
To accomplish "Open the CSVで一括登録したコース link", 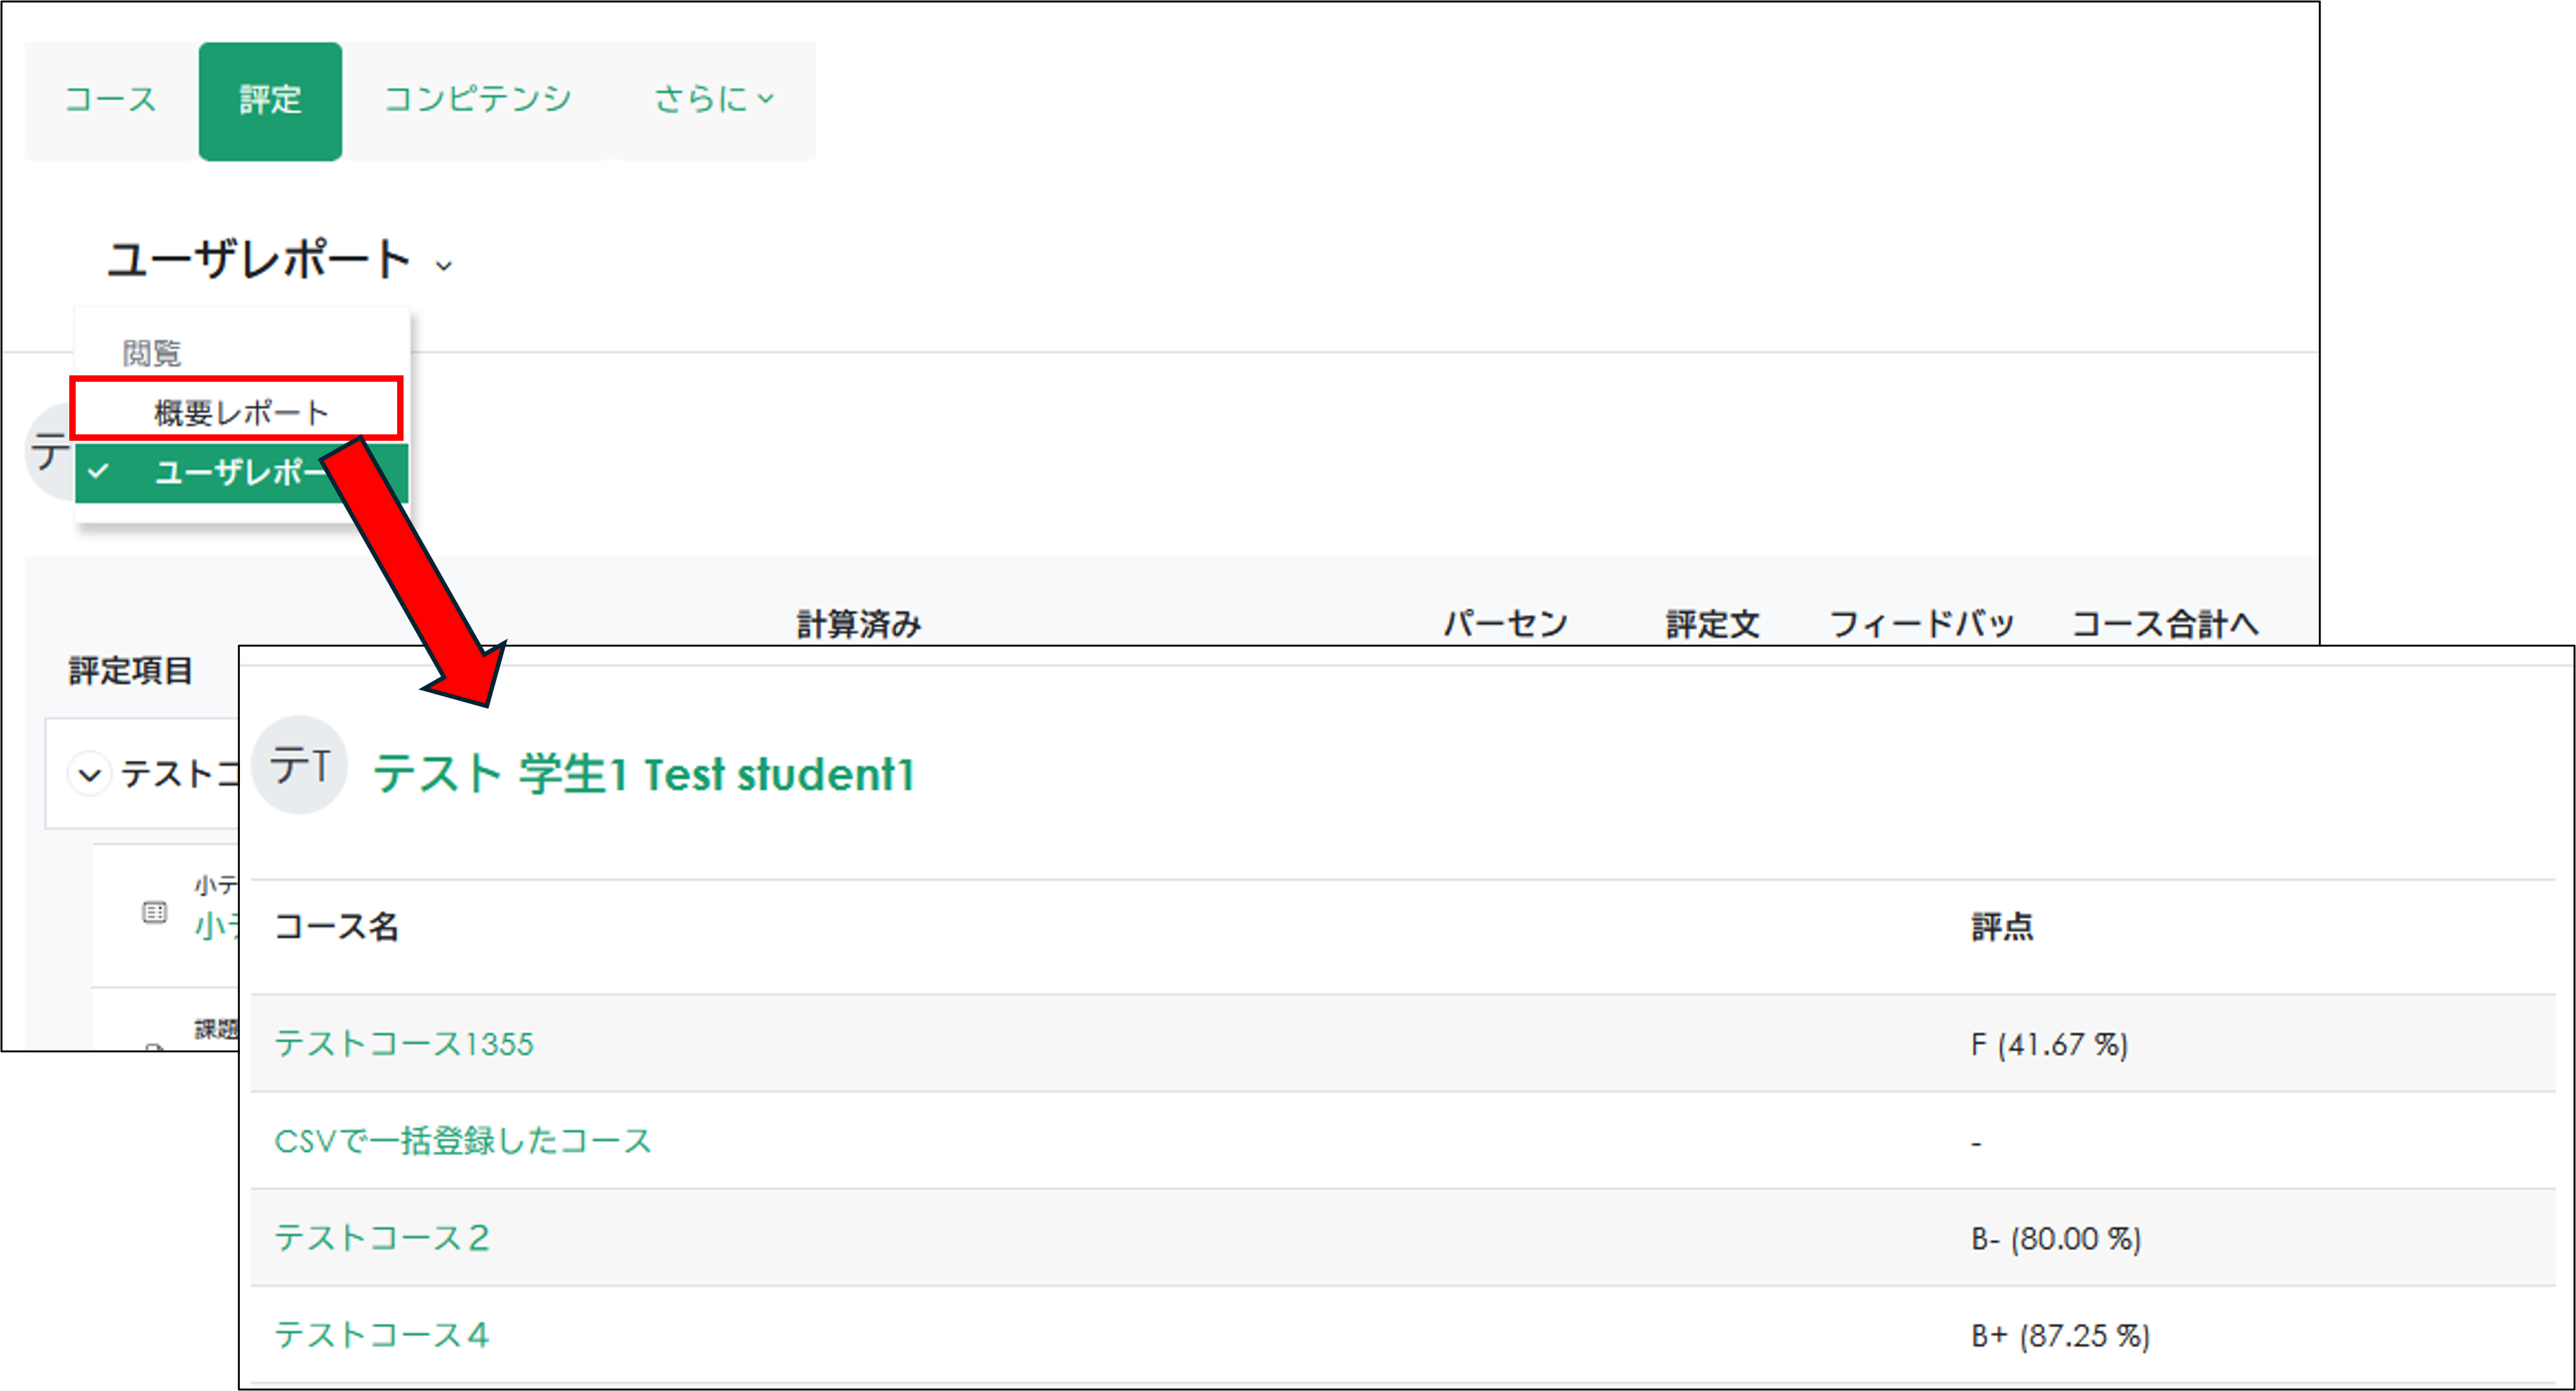I will click(464, 1141).
